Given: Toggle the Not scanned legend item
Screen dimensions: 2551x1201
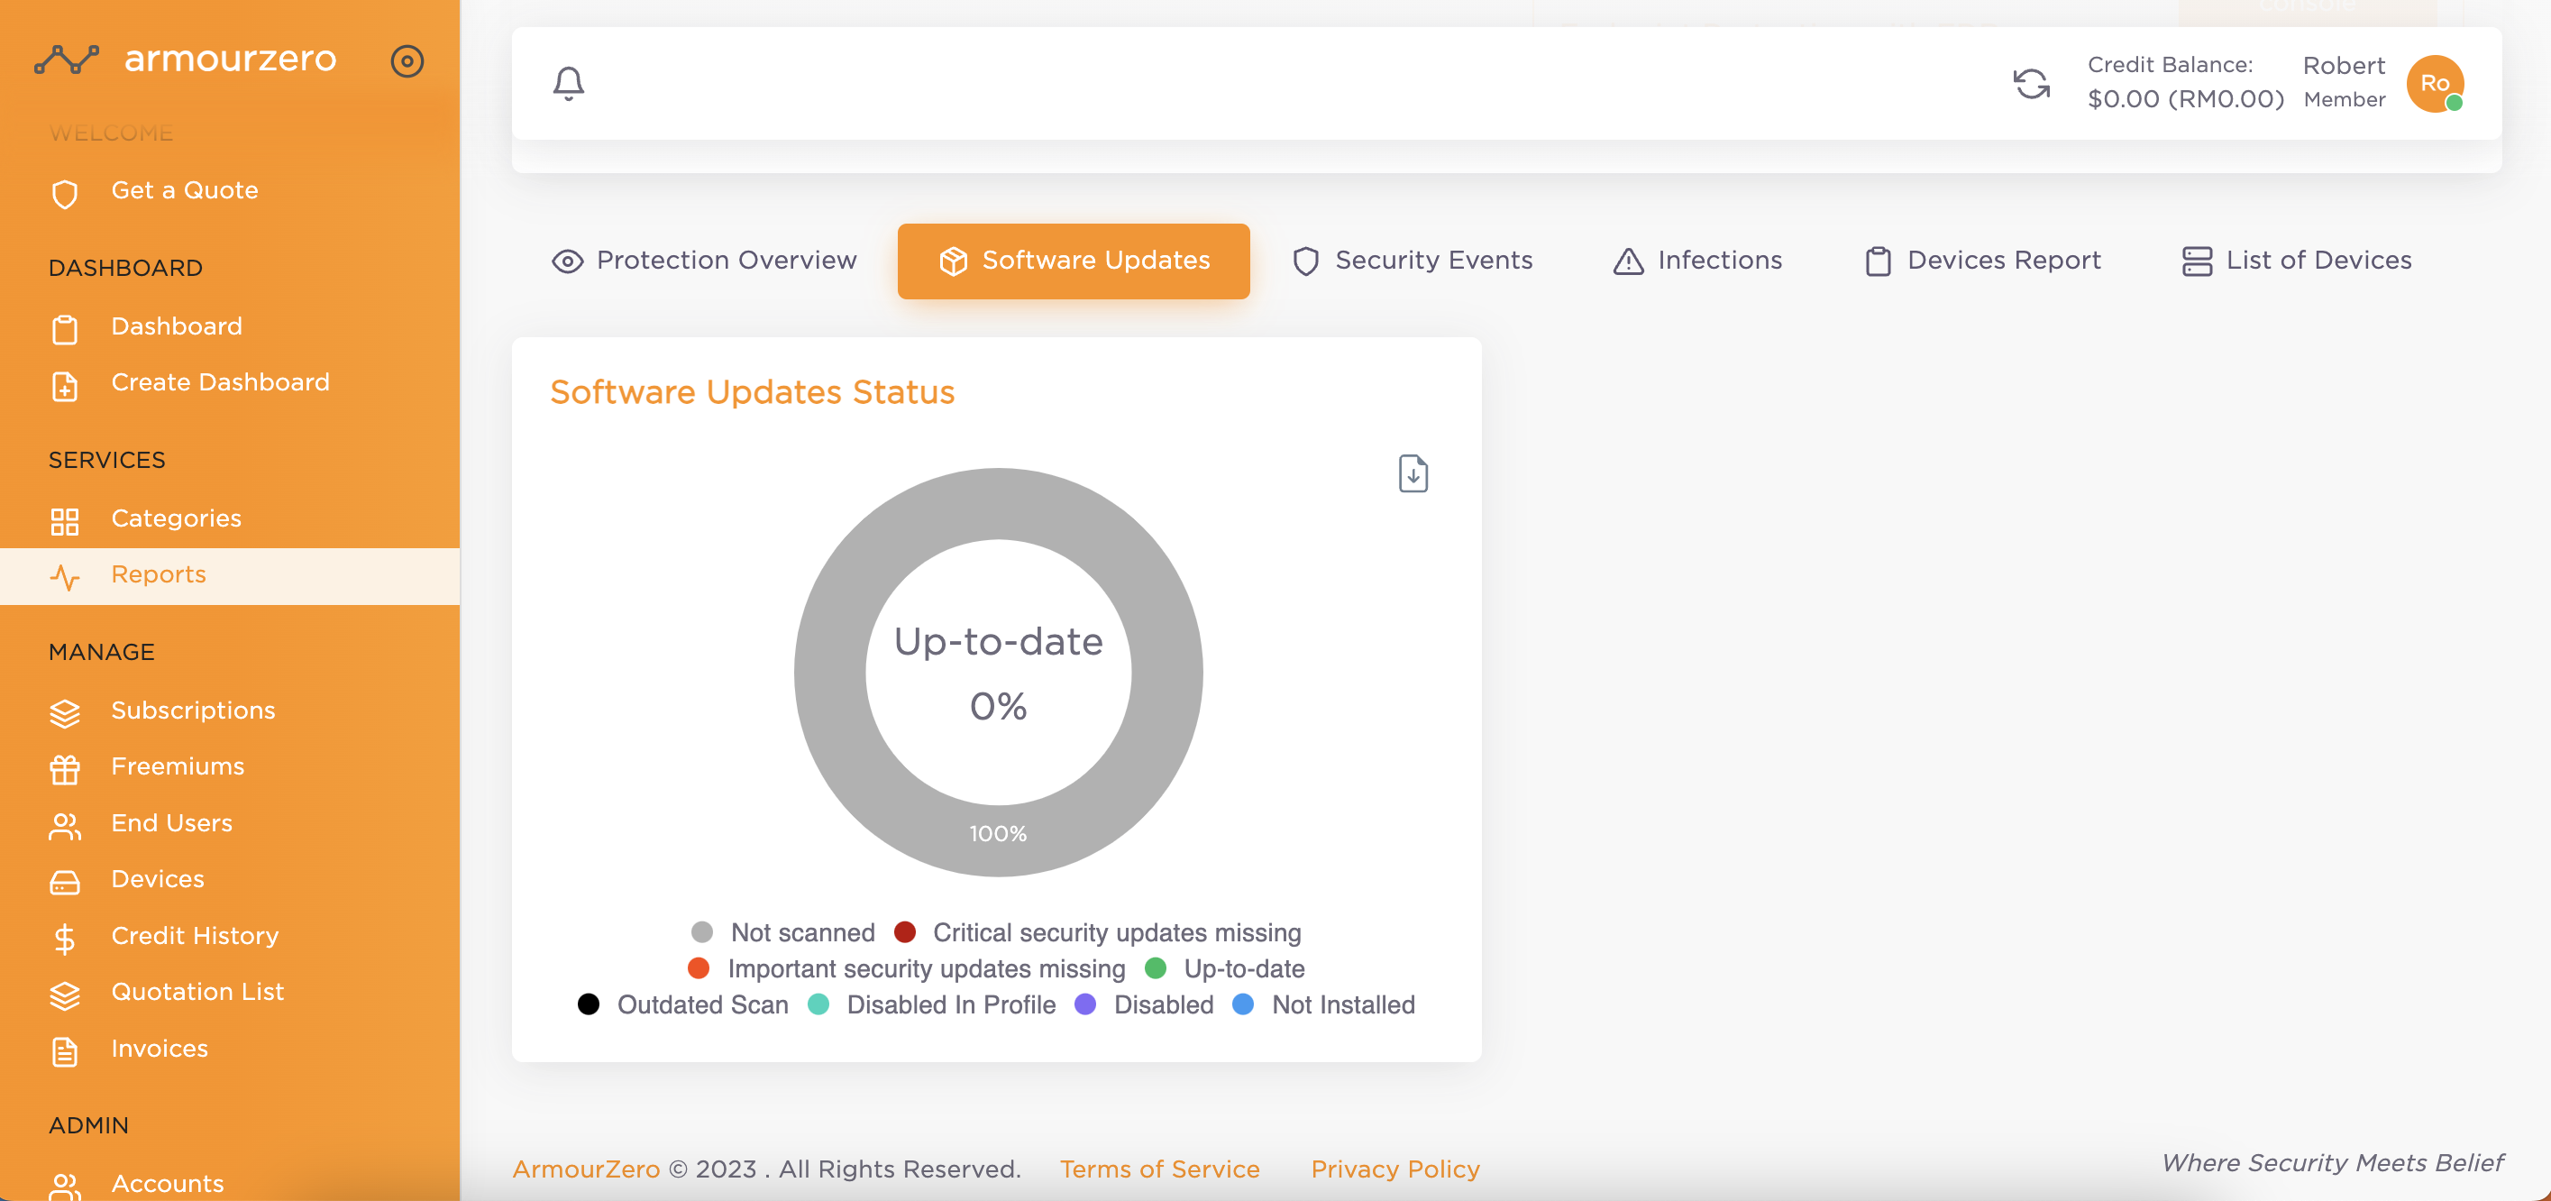Looking at the screenshot, I should pyautogui.click(x=783, y=932).
